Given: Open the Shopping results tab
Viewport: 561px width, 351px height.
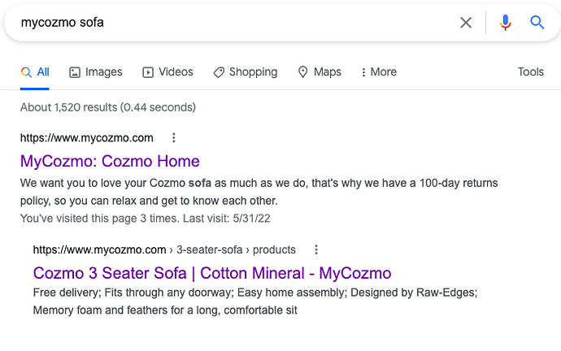Looking at the screenshot, I should tap(245, 72).
